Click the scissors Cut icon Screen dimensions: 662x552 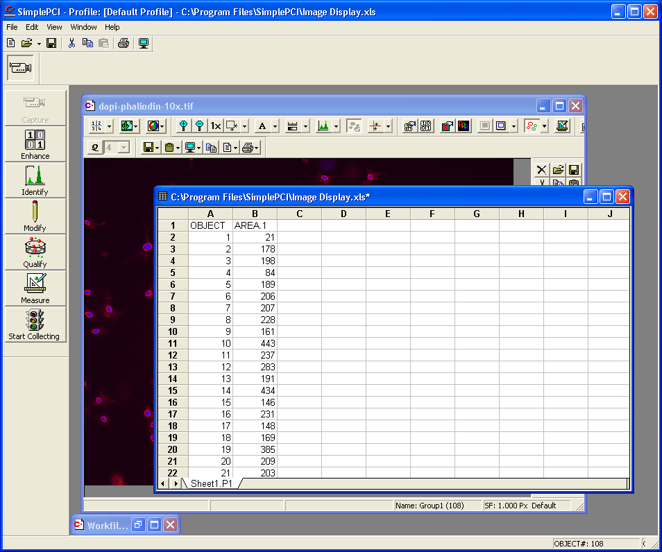[71, 43]
